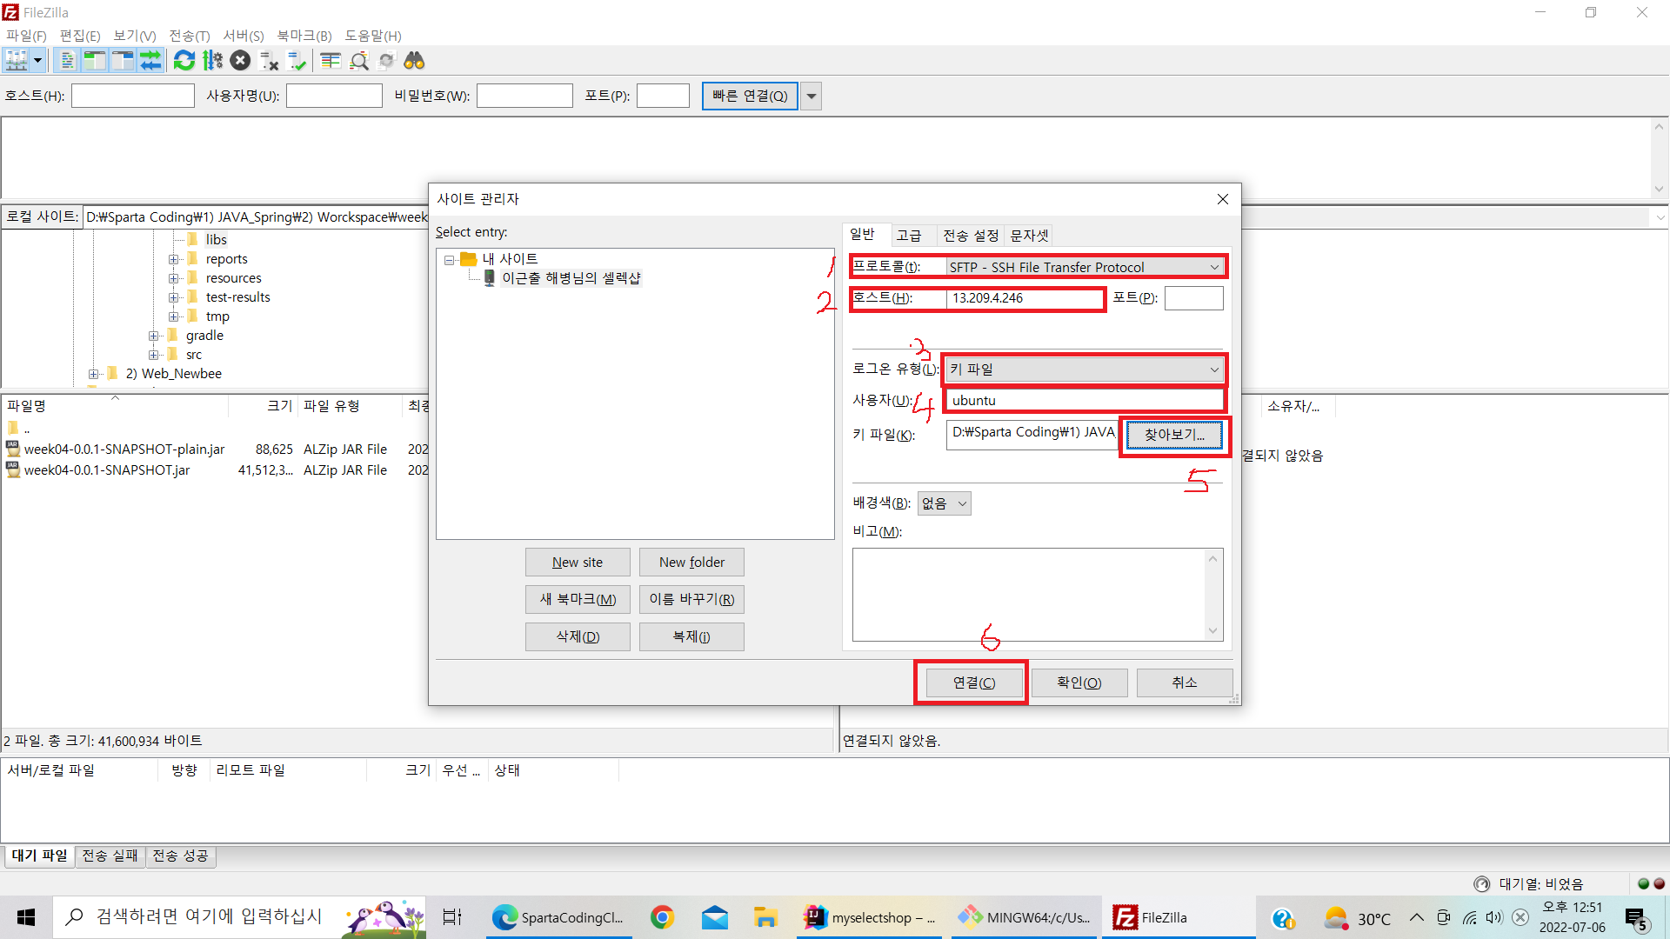Open the 프로토콜 SFTP dropdown
This screenshot has width=1670, height=939.
1085,267
